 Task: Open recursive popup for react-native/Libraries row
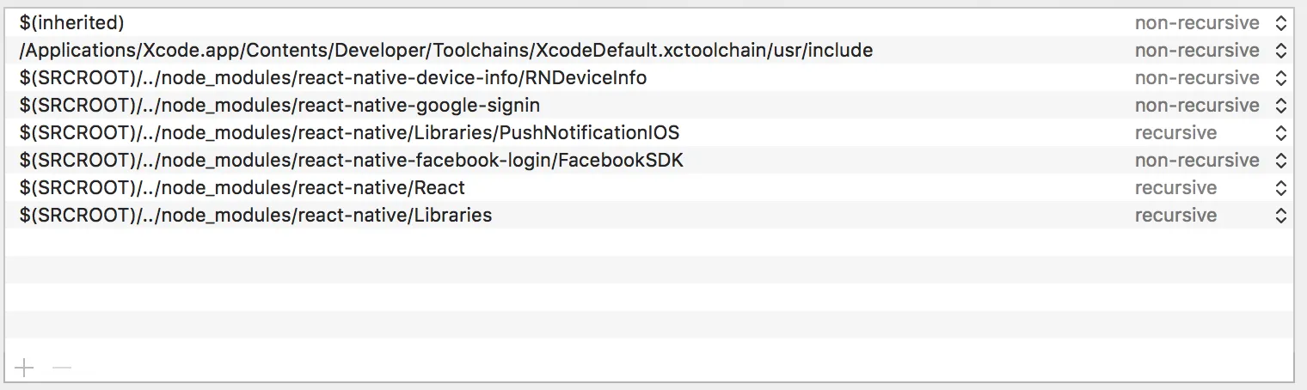click(1280, 216)
